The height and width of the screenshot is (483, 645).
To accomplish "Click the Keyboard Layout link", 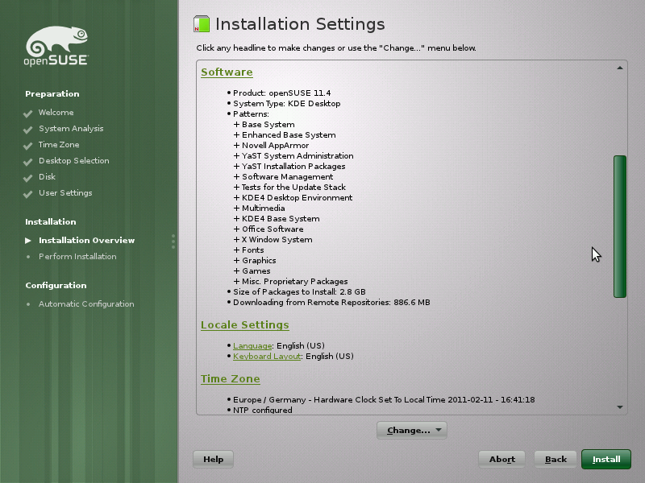I will (x=267, y=356).
